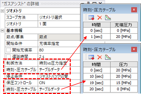This screenshot has height=94, width=141.
Task: Select the 20 [sec] time cell
Action: click(x=97, y=89)
